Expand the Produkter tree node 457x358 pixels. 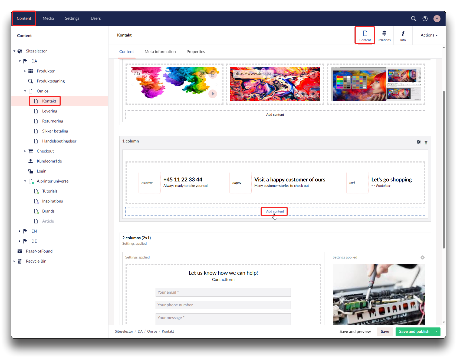25,71
